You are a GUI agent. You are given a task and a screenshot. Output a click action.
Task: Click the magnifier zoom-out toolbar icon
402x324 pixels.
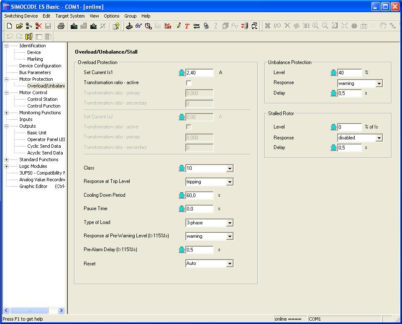[x=325, y=26]
